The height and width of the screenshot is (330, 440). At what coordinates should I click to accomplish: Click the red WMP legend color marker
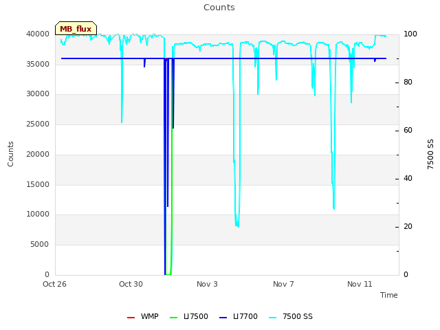coord(131,318)
